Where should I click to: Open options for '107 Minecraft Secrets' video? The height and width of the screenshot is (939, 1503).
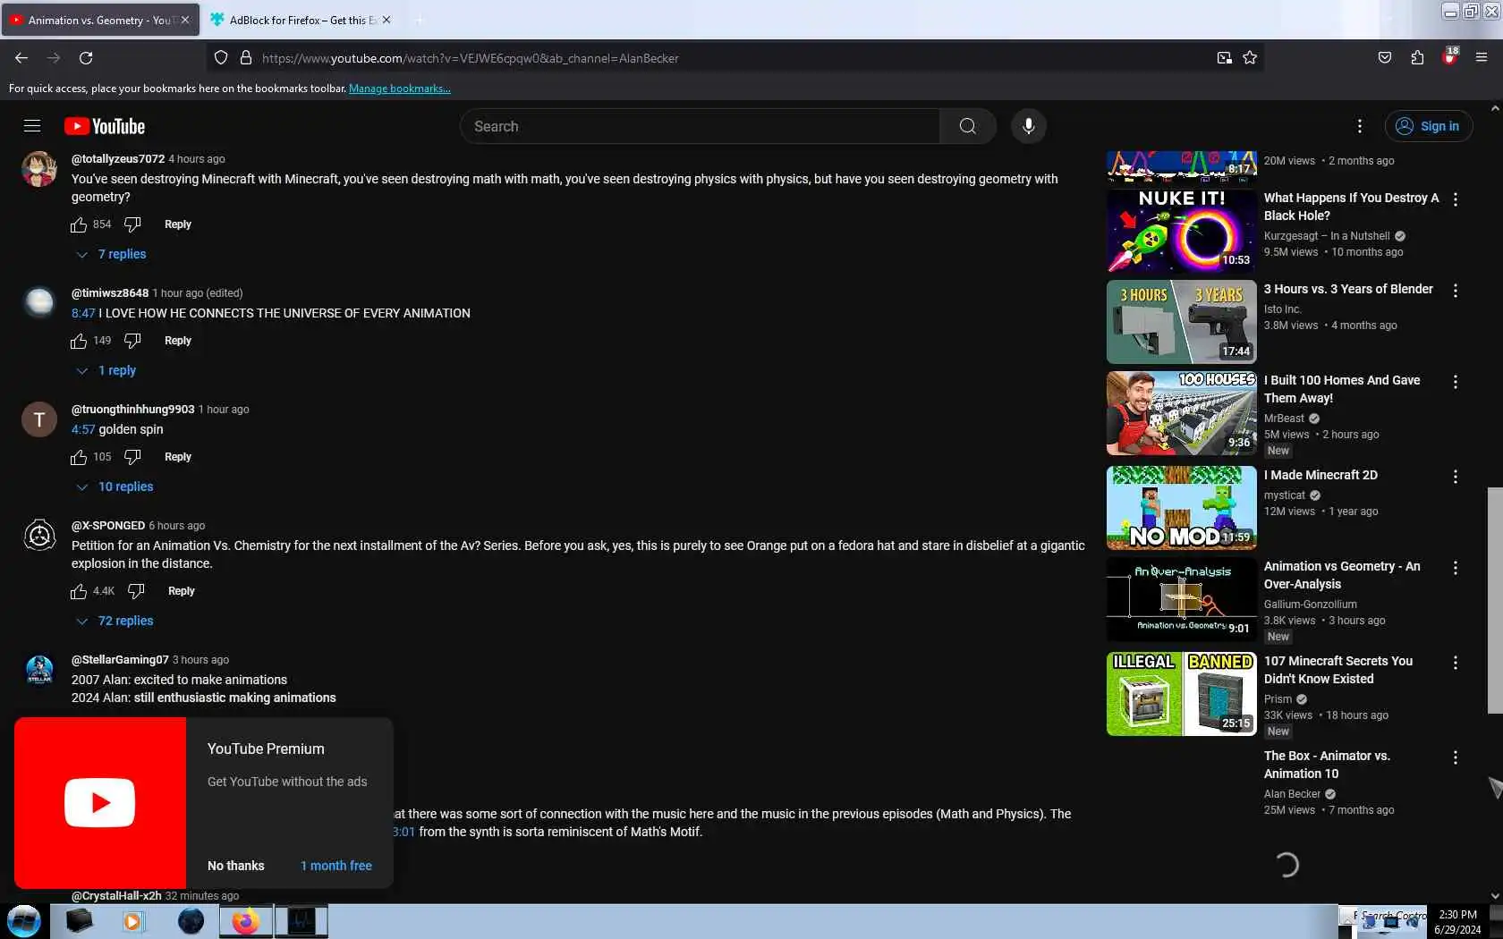click(1456, 663)
